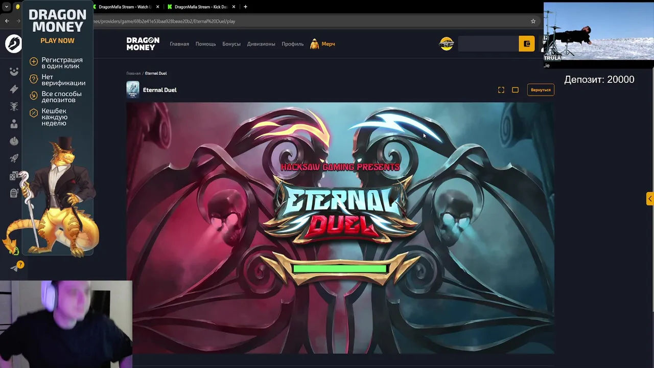Click the yellow question mark badge
The height and width of the screenshot is (368, 654).
point(20,264)
